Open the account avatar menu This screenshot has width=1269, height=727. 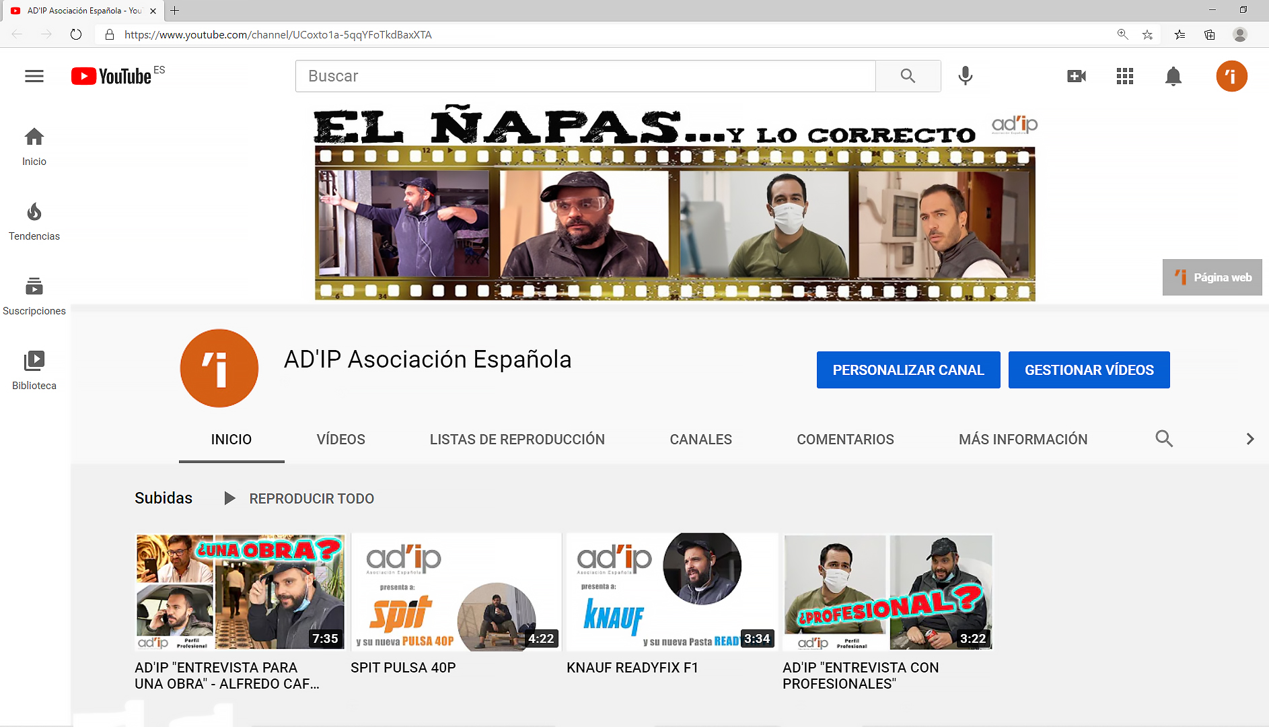click(x=1231, y=76)
